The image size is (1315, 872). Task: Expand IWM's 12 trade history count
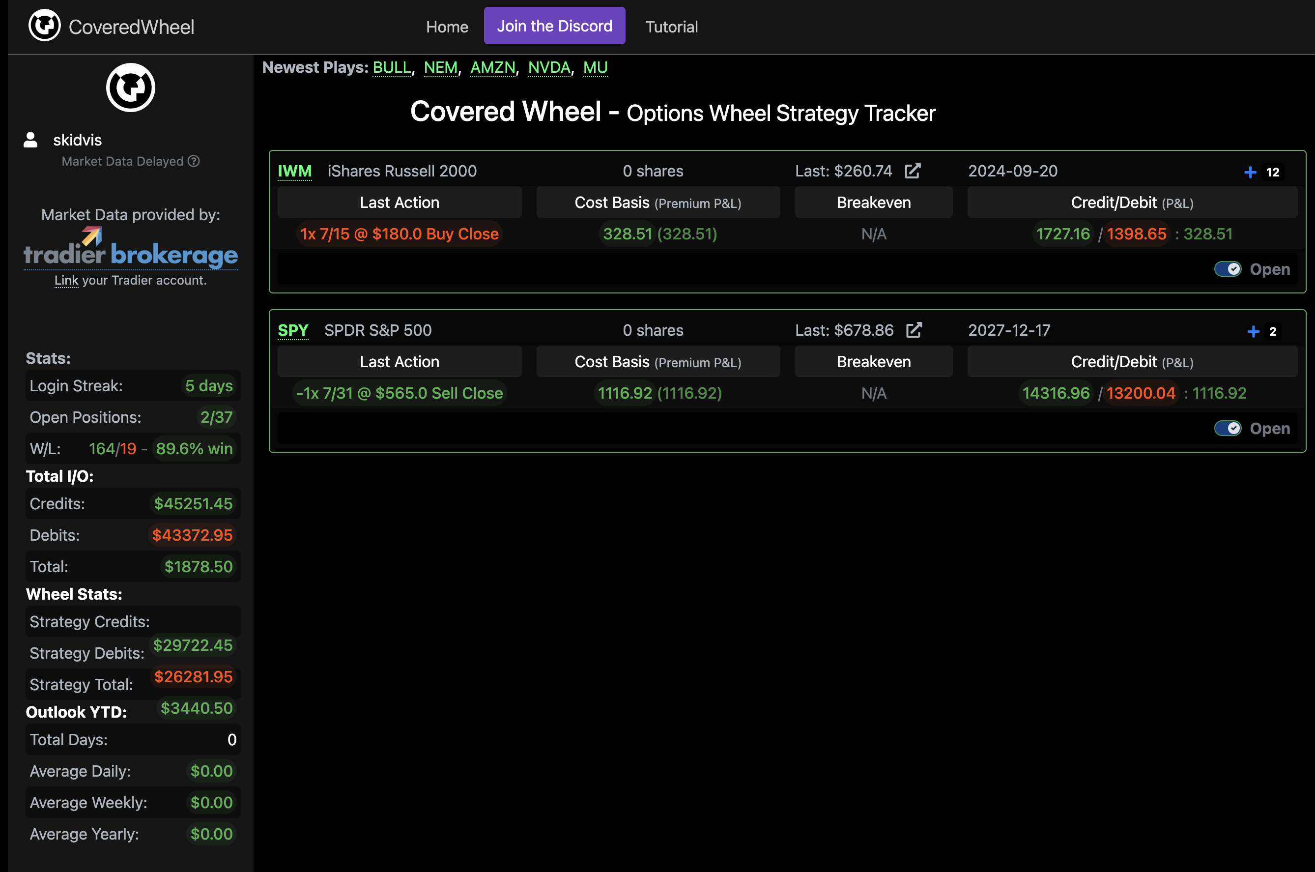pos(1272,173)
